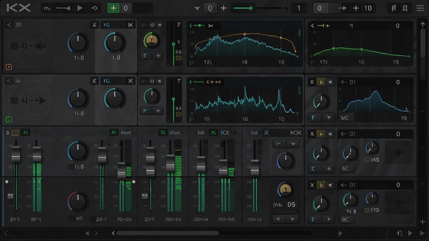This screenshot has height=241, width=429.
Task: Toggle the yellow square beside the S button
Action: 16,133
